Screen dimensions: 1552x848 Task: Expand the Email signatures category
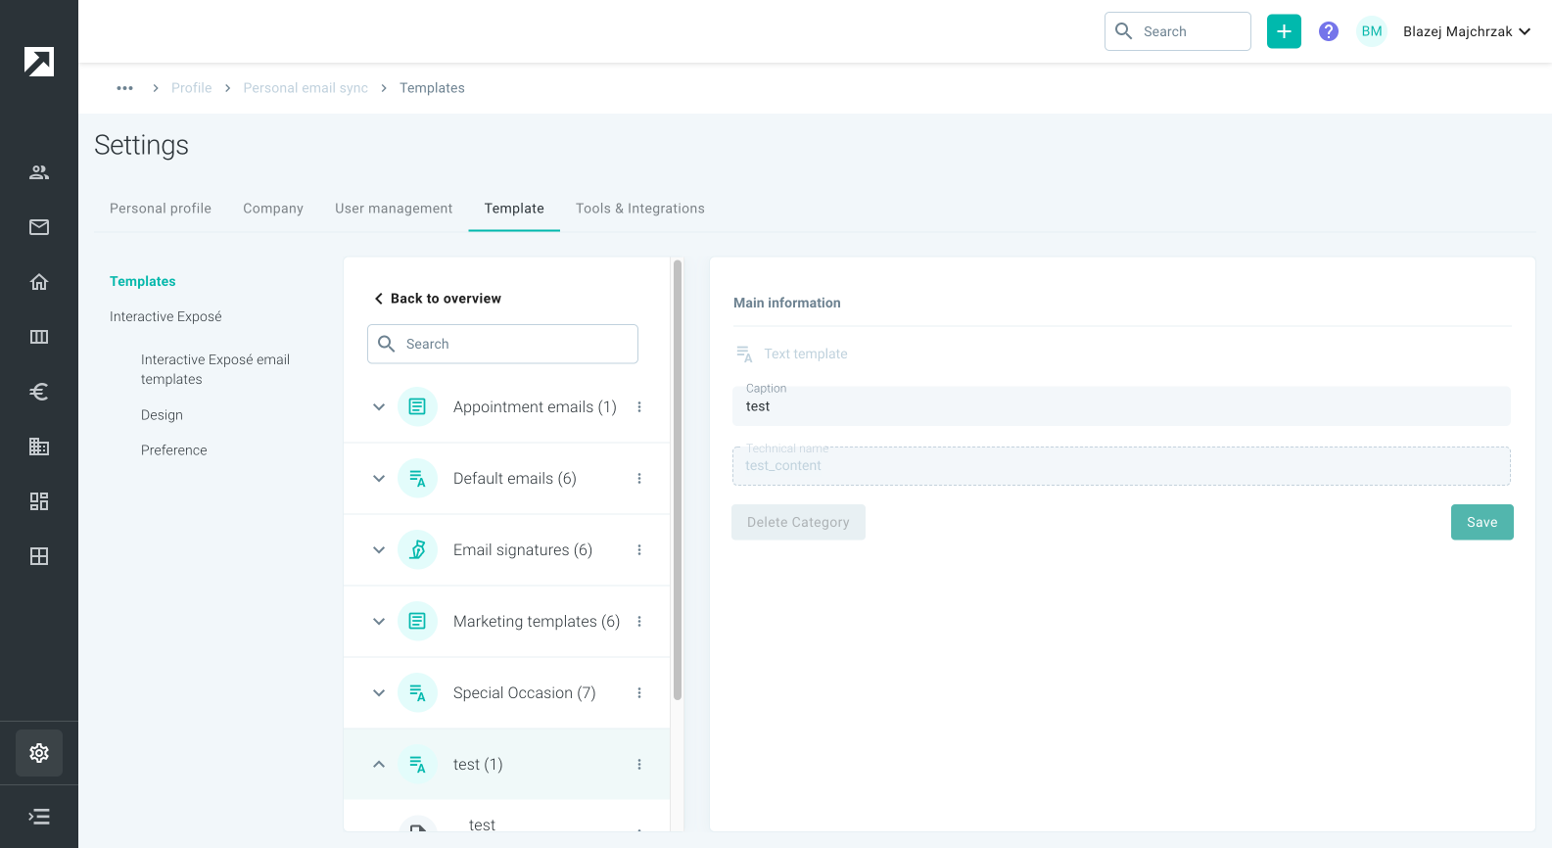click(x=379, y=550)
